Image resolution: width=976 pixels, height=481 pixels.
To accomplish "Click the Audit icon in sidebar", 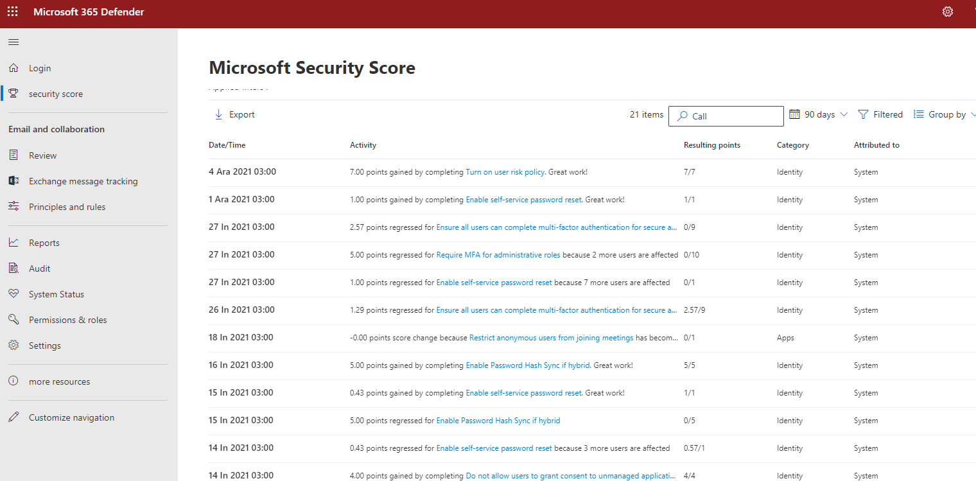I will pyautogui.click(x=13, y=268).
